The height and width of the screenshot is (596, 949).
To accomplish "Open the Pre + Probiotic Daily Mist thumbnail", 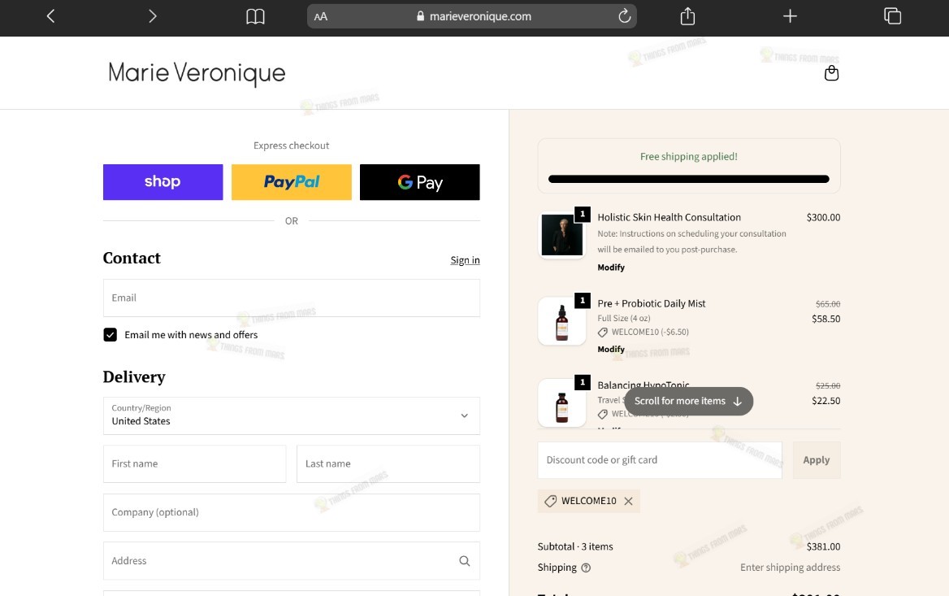I will [x=561, y=322].
